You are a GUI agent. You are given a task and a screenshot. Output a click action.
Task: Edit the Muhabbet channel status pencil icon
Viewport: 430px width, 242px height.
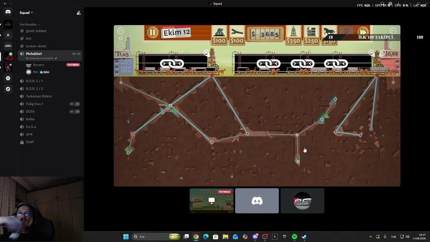(56, 58)
